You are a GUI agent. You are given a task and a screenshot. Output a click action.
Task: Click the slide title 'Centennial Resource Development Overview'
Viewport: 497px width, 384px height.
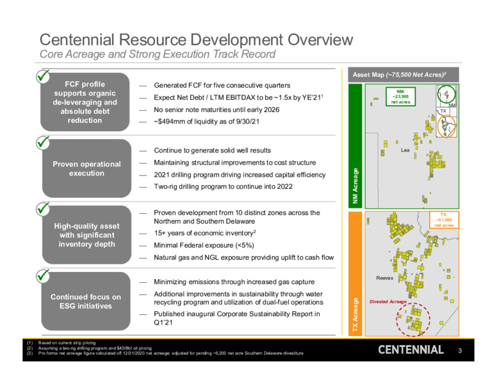196,40
